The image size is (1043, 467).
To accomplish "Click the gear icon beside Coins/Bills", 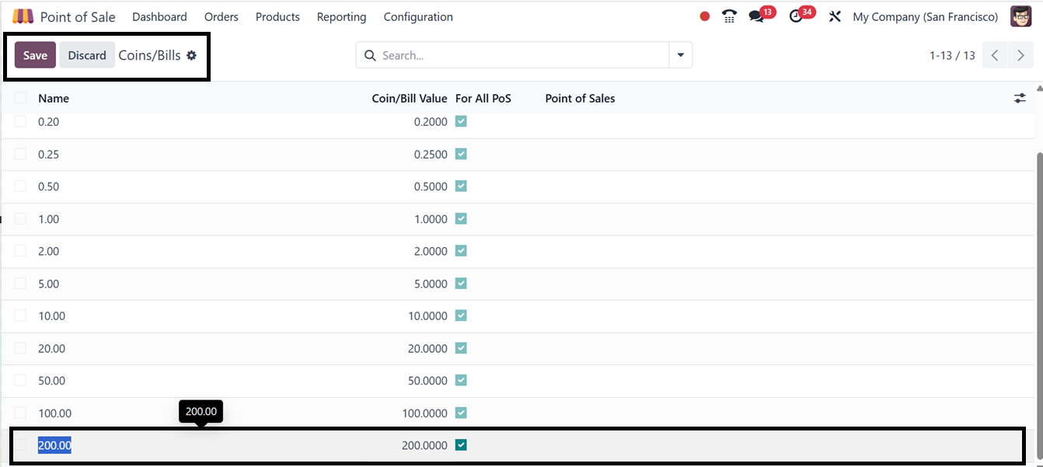I will click(x=191, y=55).
